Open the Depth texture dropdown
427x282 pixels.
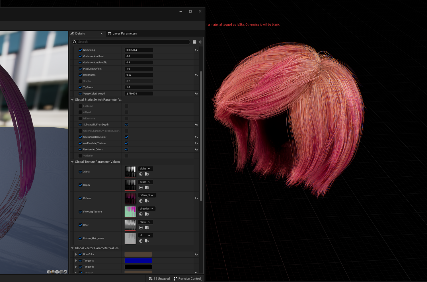[145, 182]
